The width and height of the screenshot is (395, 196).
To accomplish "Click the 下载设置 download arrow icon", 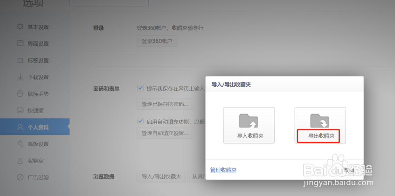I will click(x=20, y=77).
